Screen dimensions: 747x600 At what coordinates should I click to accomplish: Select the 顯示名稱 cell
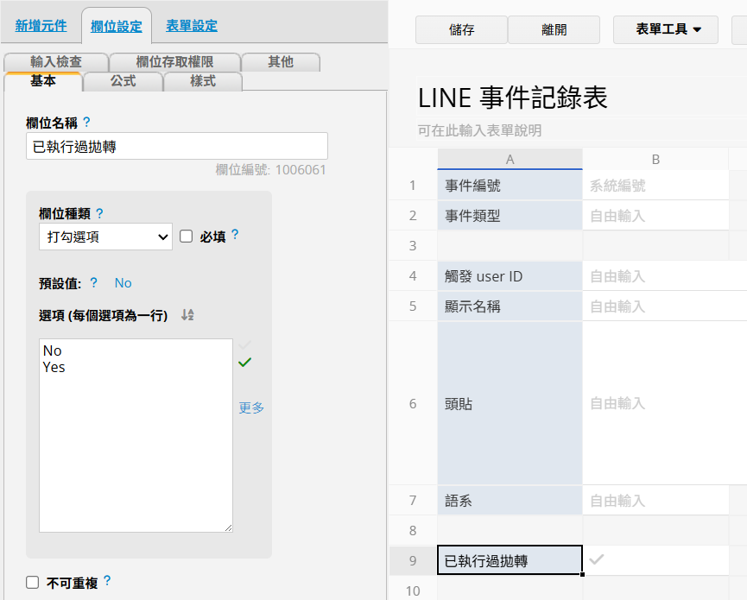510,306
